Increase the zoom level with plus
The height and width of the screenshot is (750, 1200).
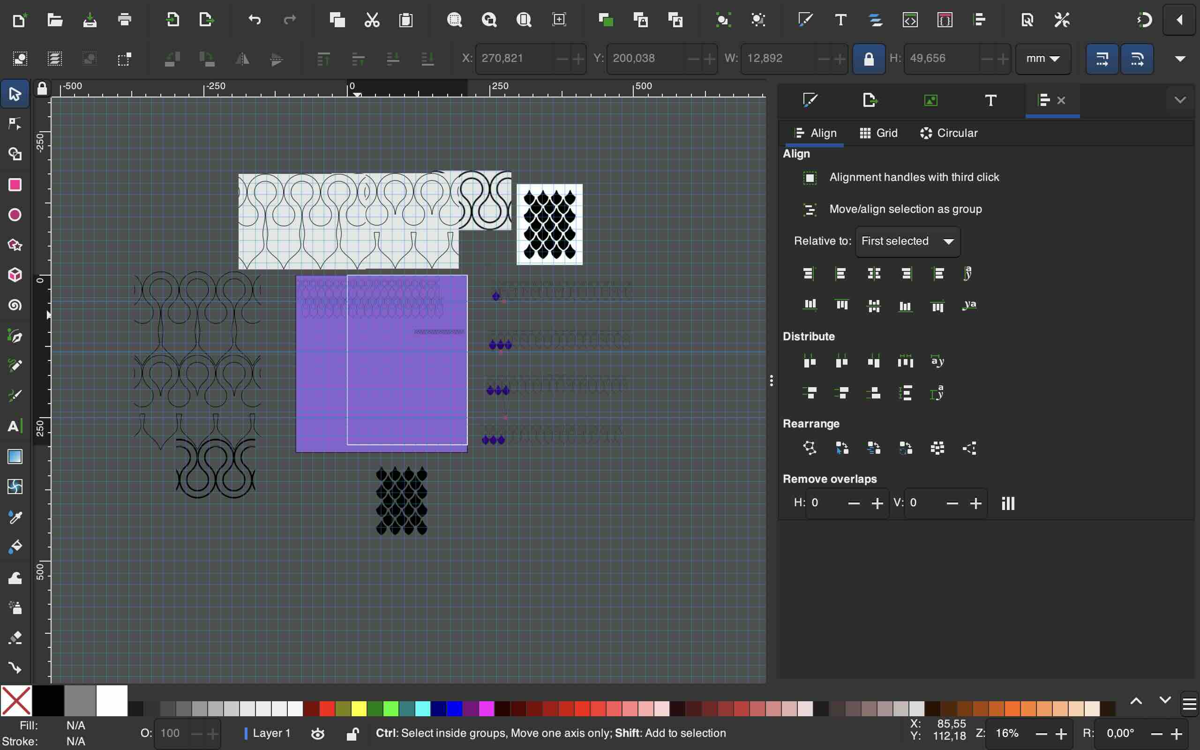coord(1061,734)
